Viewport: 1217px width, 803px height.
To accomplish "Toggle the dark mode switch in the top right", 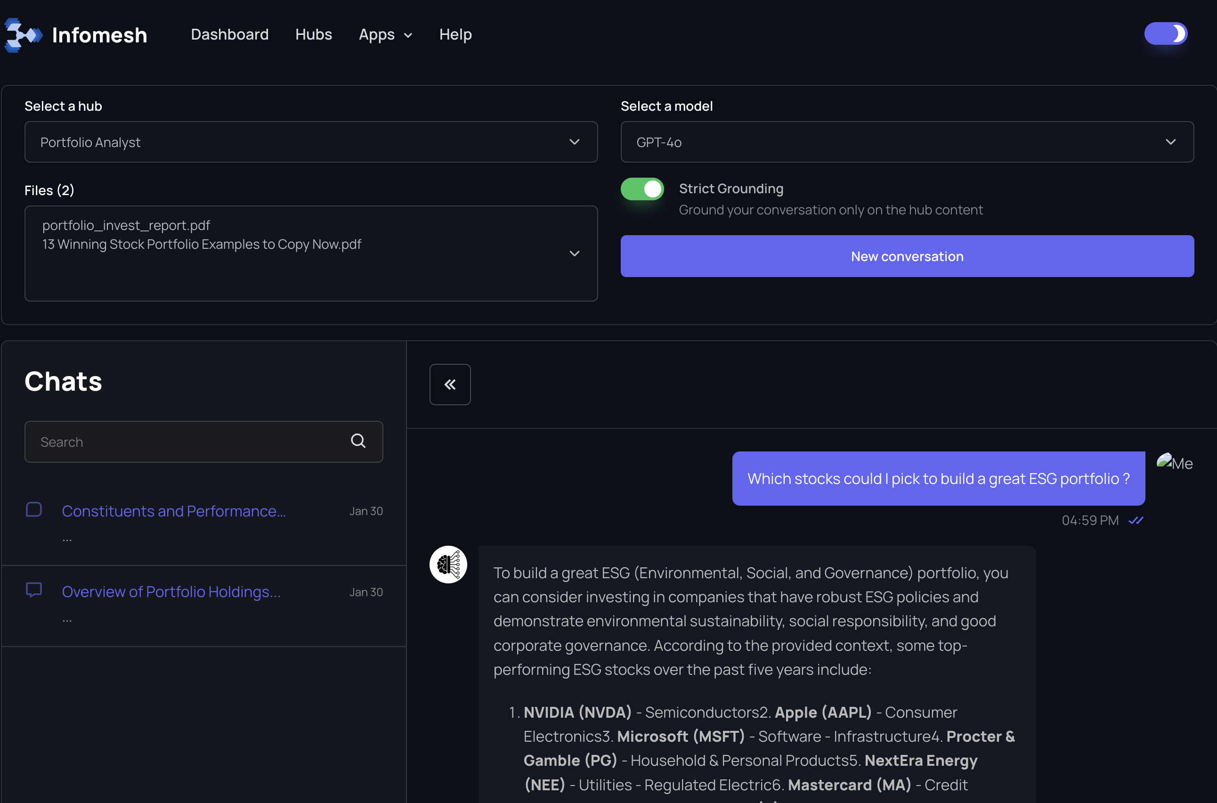I will tap(1166, 33).
